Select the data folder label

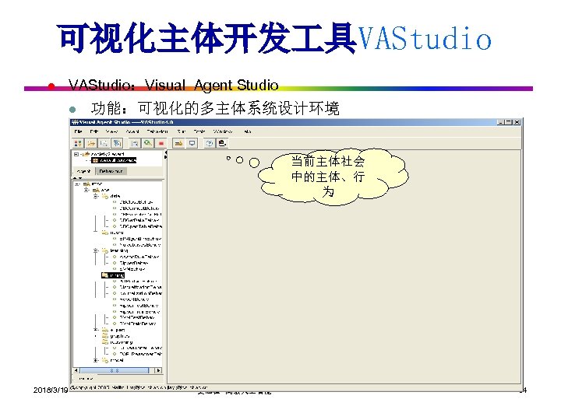click(115, 196)
